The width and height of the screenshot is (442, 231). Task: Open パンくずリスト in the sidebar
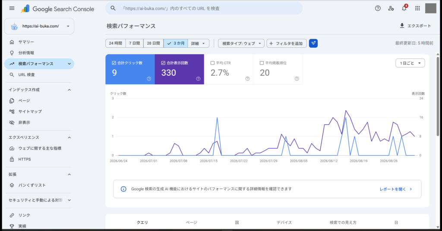tap(39, 185)
